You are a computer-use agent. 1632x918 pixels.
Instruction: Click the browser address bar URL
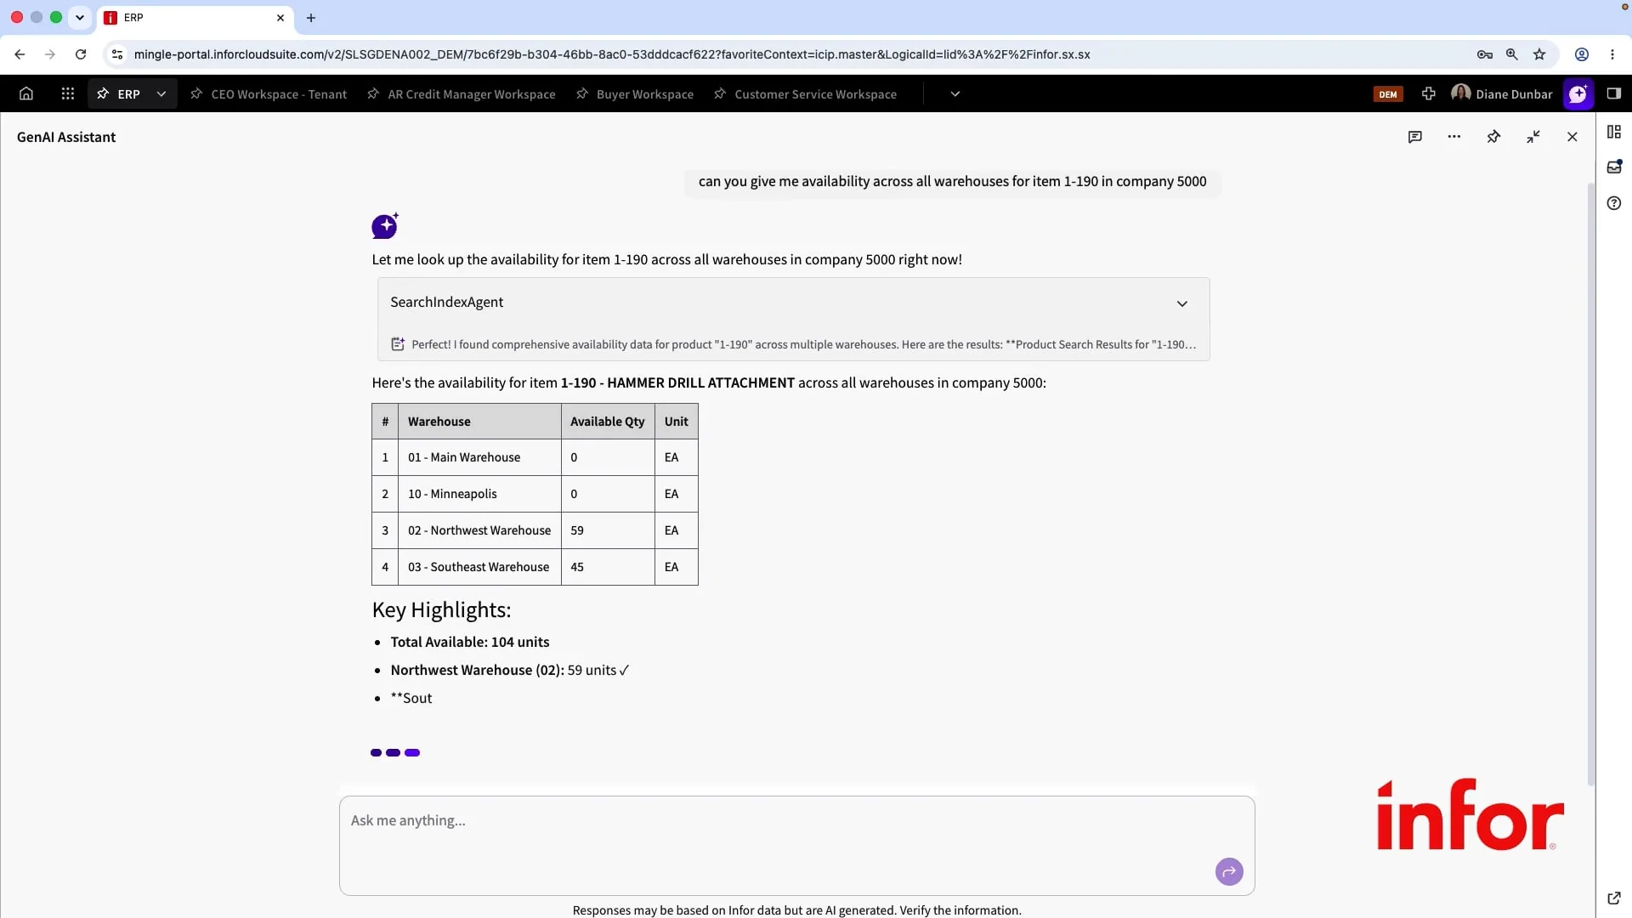(612, 54)
